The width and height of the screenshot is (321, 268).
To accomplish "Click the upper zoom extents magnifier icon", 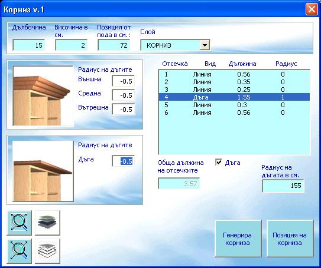I will 20,223.
